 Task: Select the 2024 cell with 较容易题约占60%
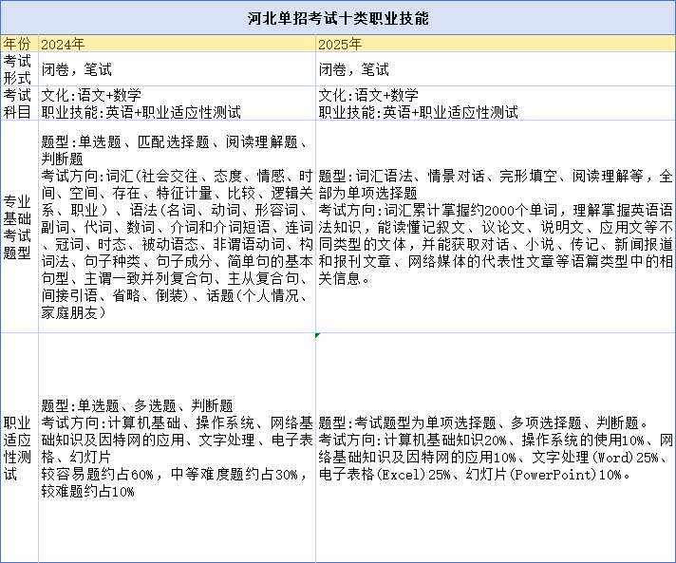[x=177, y=447]
